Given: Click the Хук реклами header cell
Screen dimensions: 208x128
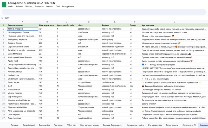Looking at the screenshot, I should point(174,25).
